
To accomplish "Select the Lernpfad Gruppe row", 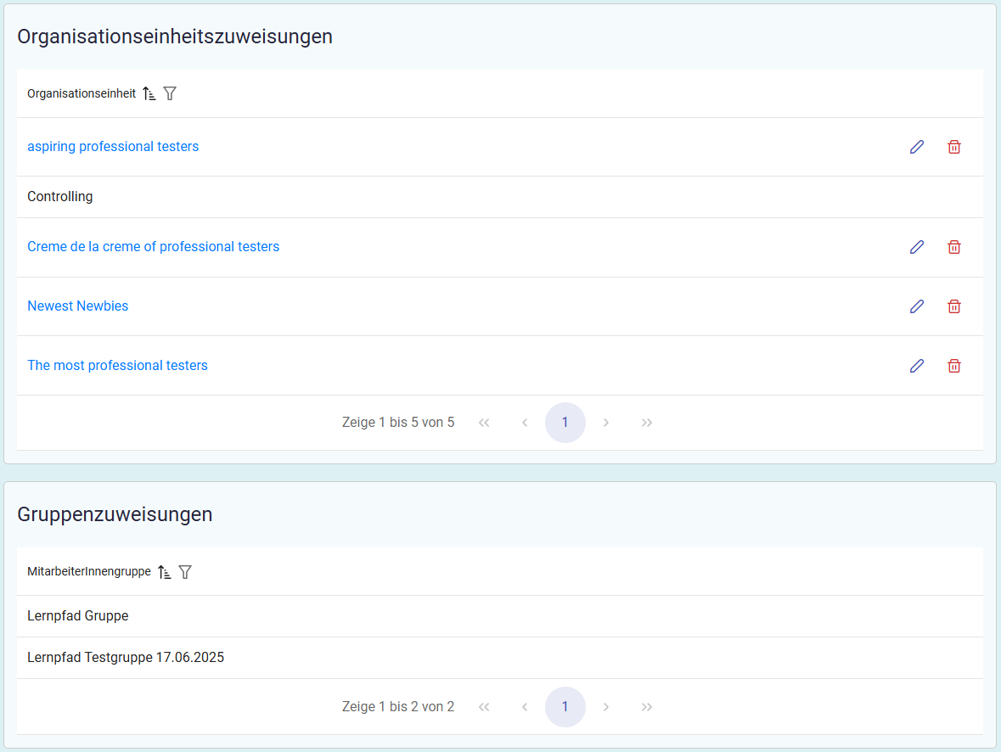I will tap(78, 616).
